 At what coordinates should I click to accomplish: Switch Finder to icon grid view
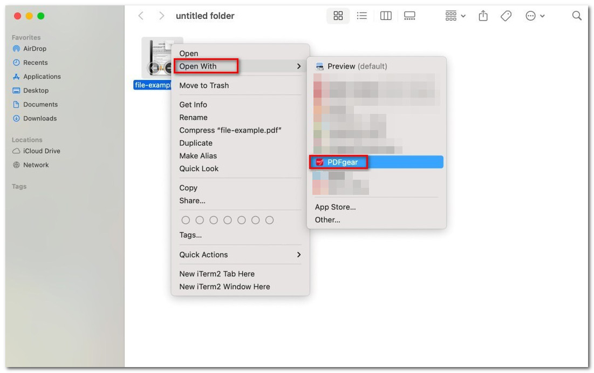[338, 16]
